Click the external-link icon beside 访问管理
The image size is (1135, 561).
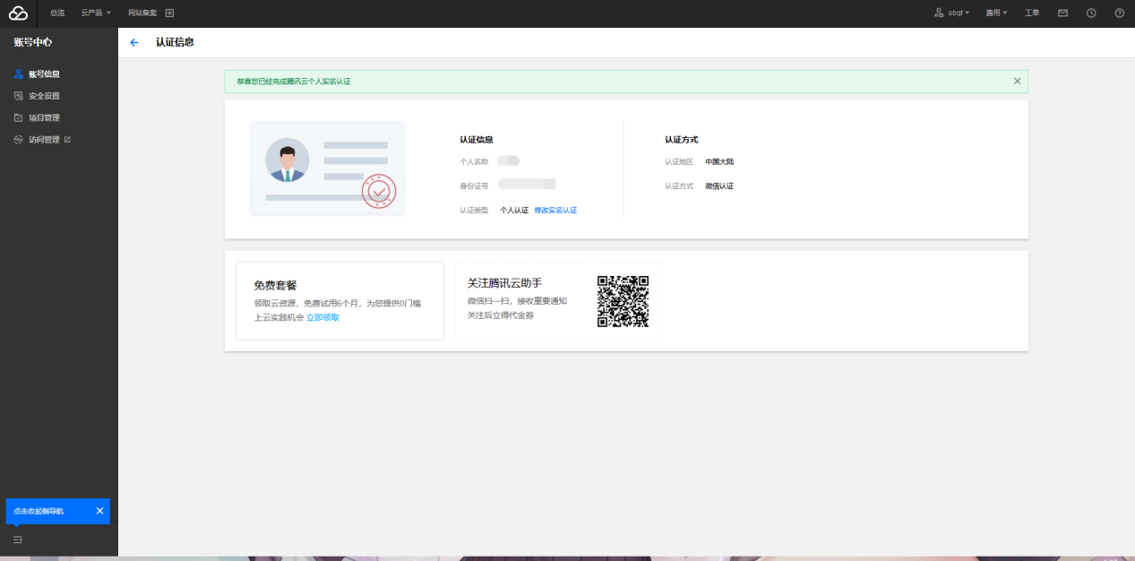pos(67,140)
